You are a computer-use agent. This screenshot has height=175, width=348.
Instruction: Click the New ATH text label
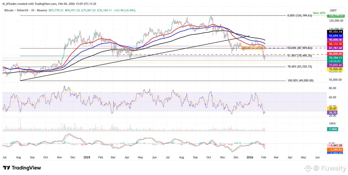(319, 13)
